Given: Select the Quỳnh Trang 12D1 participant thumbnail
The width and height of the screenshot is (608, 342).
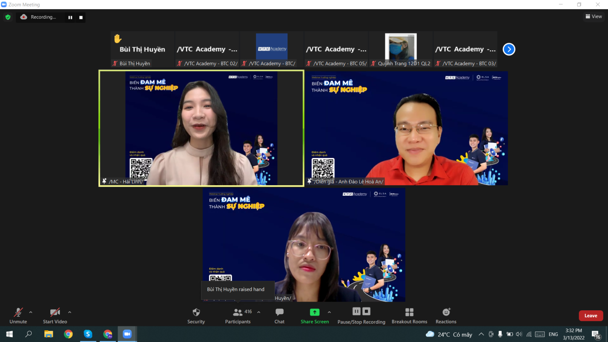Looking at the screenshot, I should click(401, 49).
